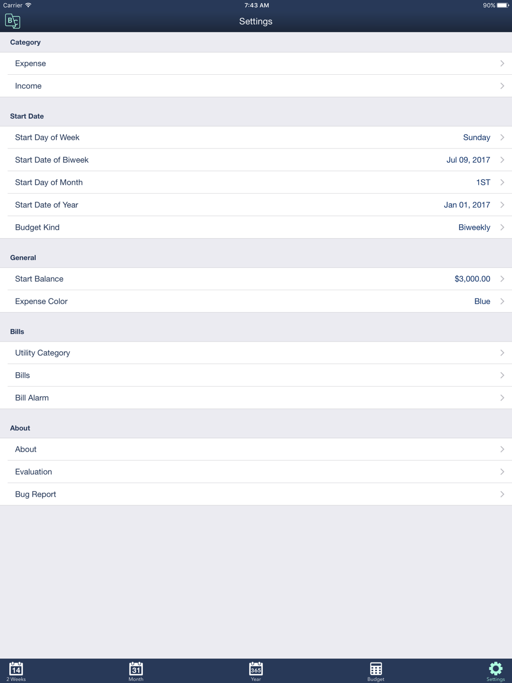Open the Month calendar tab icon
This screenshot has height=683, width=512.
coord(136,669)
